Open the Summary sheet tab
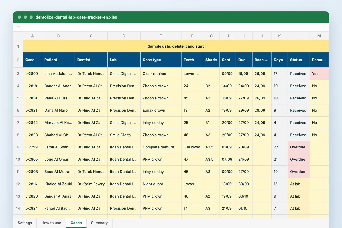 click(x=99, y=223)
